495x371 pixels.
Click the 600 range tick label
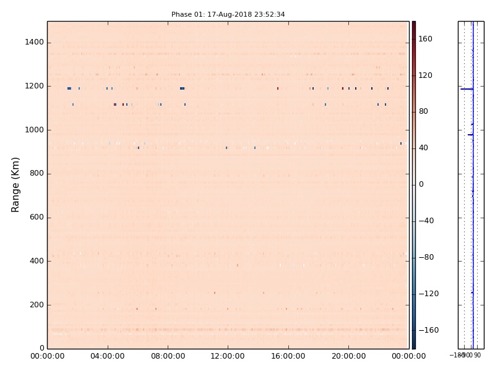(37, 218)
